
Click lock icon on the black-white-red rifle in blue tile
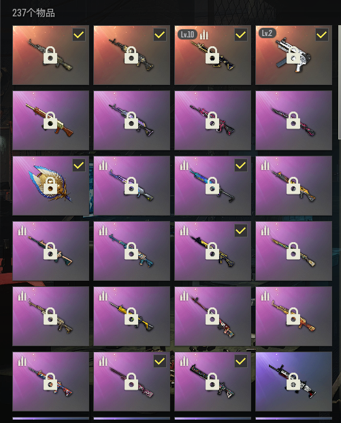[x=293, y=382]
